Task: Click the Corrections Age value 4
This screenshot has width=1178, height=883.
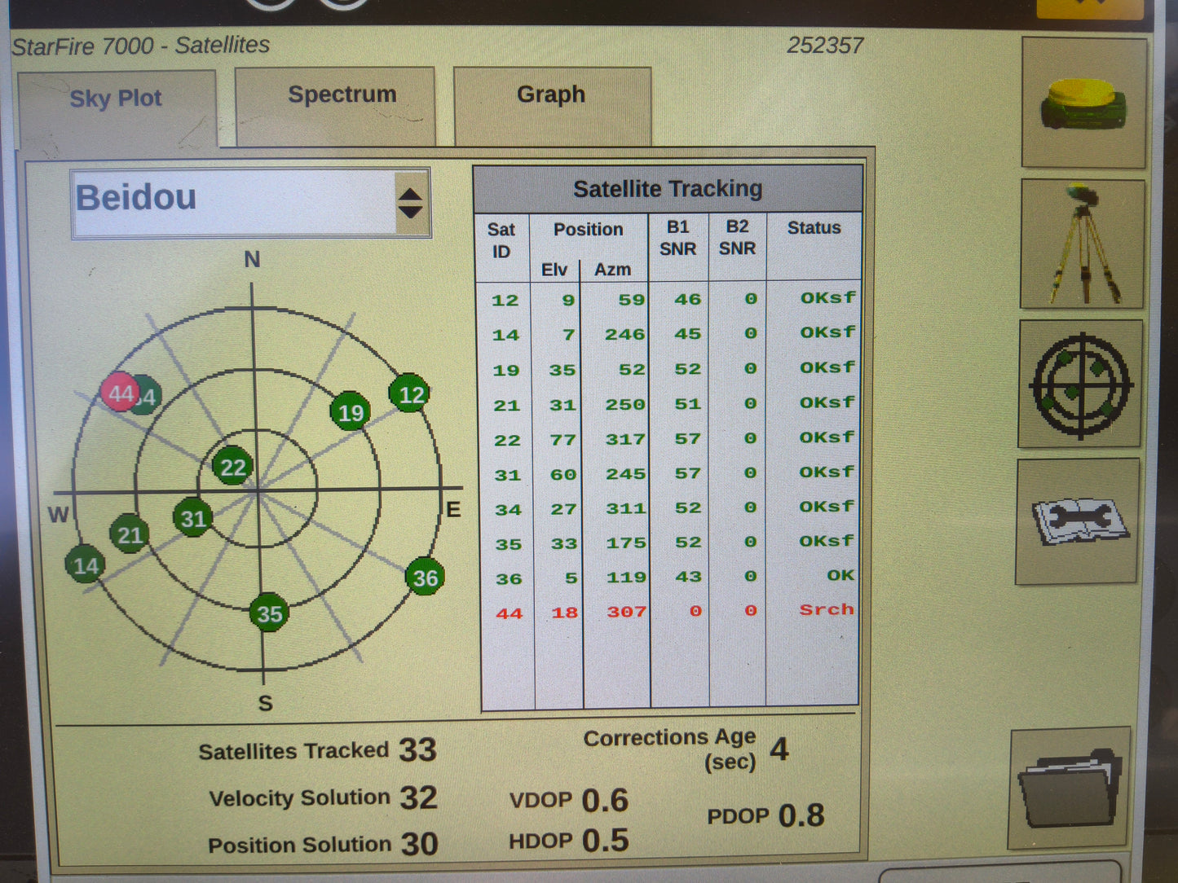Action: [x=779, y=749]
